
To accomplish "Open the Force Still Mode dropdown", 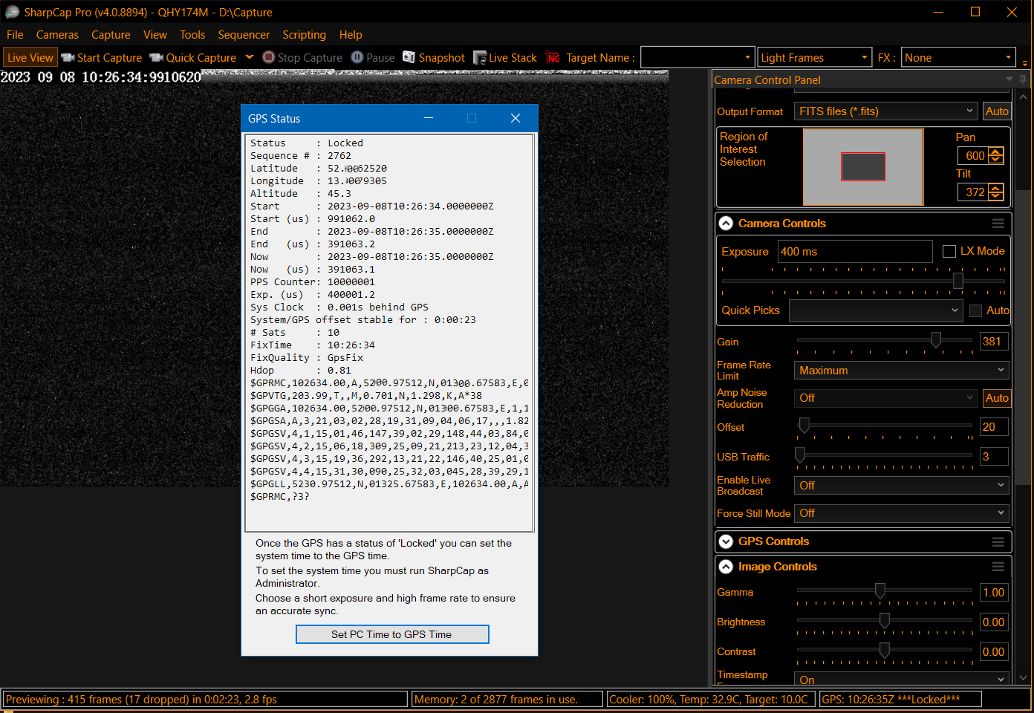I will pos(902,513).
